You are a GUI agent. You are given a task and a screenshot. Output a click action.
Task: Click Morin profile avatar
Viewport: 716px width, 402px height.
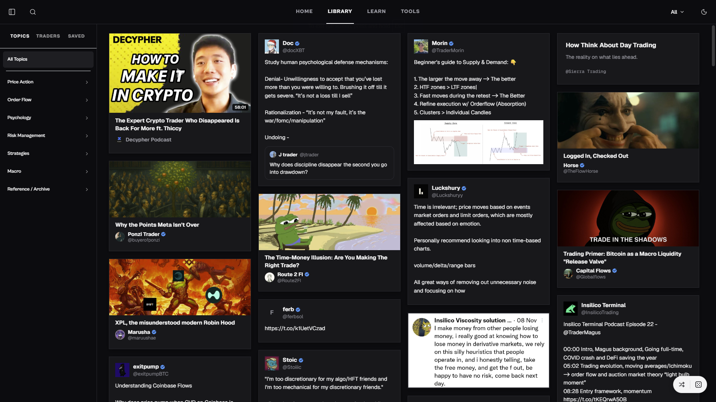(421, 47)
